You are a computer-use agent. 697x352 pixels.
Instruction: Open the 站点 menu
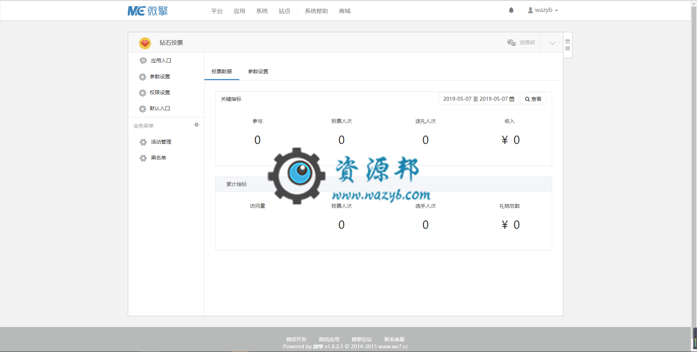click(284, 11)
